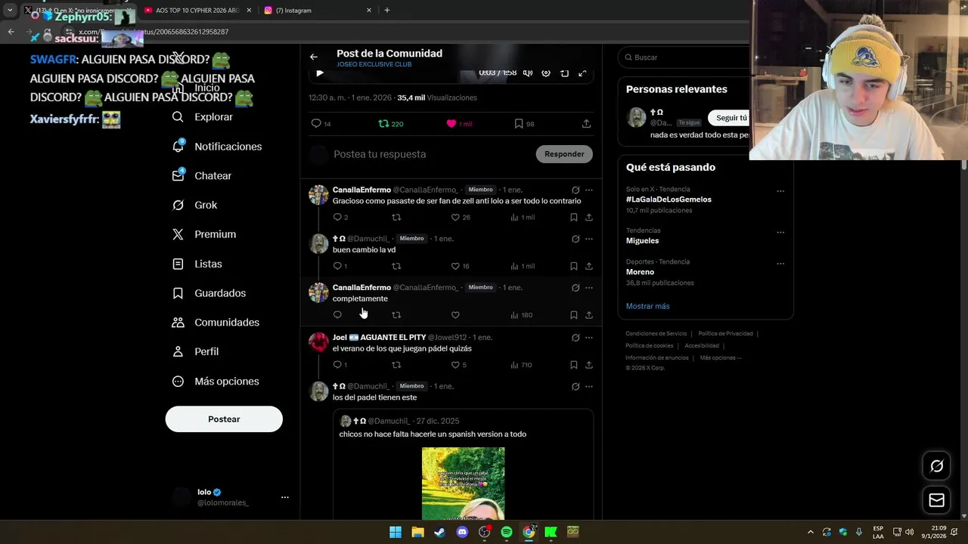
Task: Go back with the arrow beside Post de la Comunidad
Action: (x=314, y=57)
